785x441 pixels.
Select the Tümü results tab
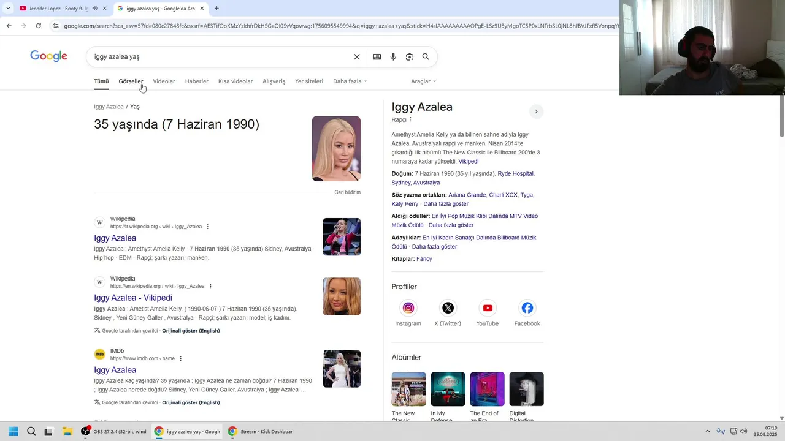(x=101, y=81)
